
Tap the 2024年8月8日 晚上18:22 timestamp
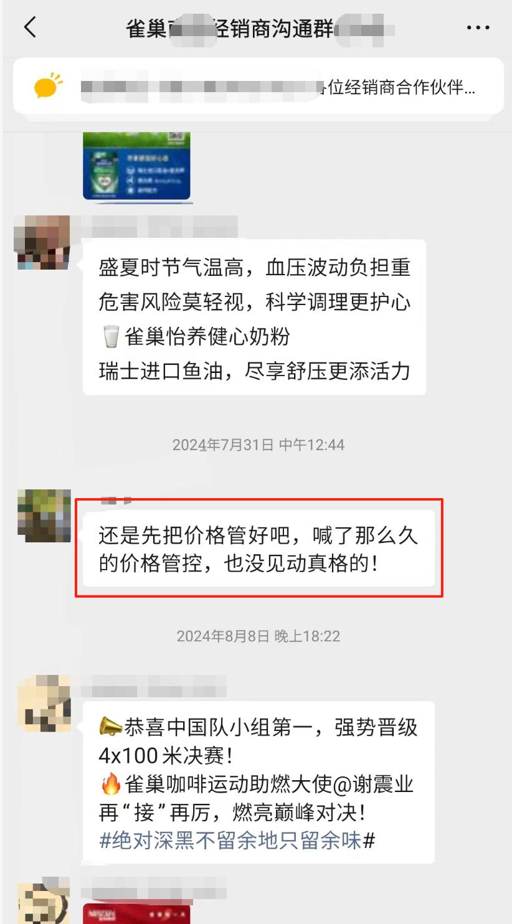(x=258, y=636)
